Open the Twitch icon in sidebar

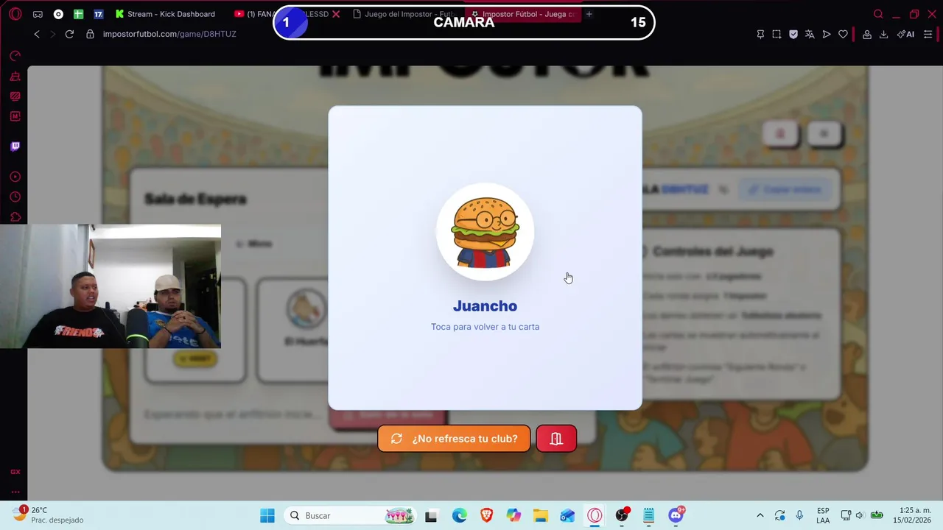[15, 146]
